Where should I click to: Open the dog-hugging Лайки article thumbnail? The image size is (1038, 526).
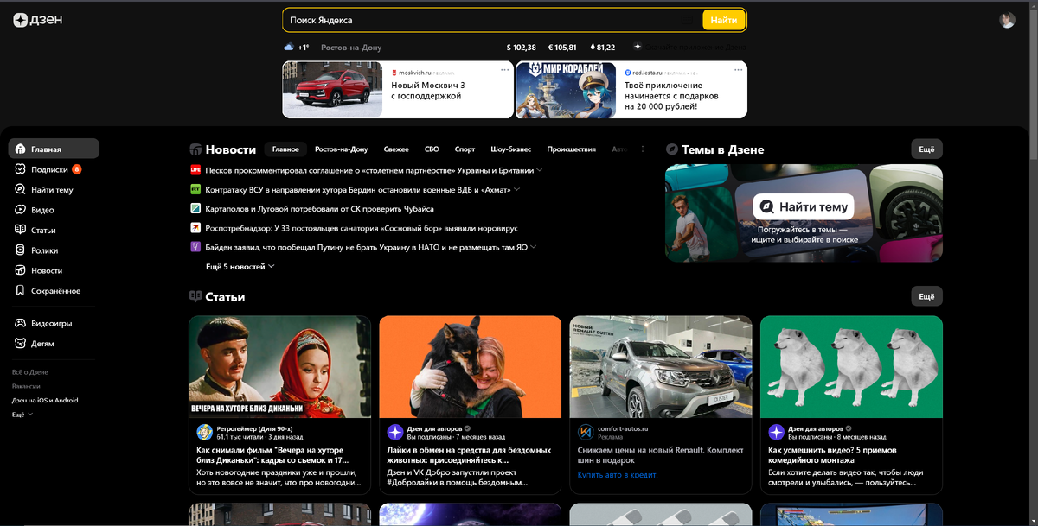(471, 367)
